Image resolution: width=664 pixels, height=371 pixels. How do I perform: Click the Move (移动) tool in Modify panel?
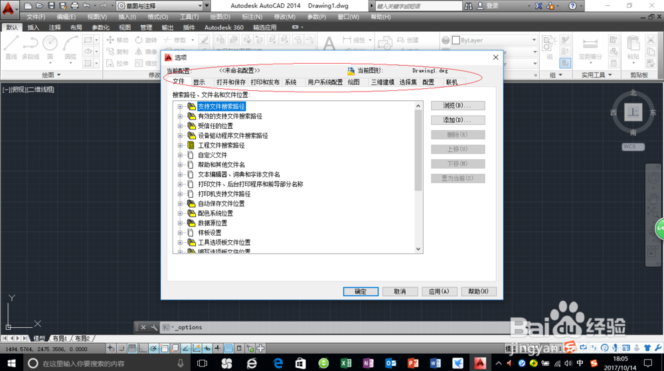tap(118, 40)
